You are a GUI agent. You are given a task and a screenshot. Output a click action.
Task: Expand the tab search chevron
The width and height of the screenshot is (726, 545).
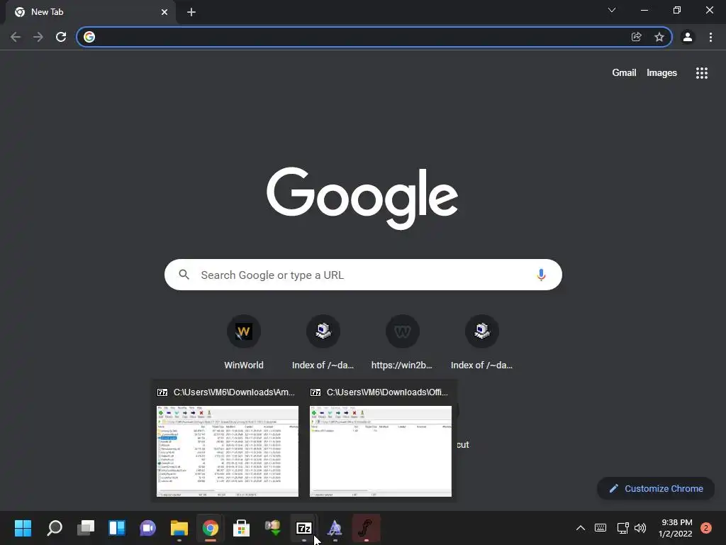(612, 10)
